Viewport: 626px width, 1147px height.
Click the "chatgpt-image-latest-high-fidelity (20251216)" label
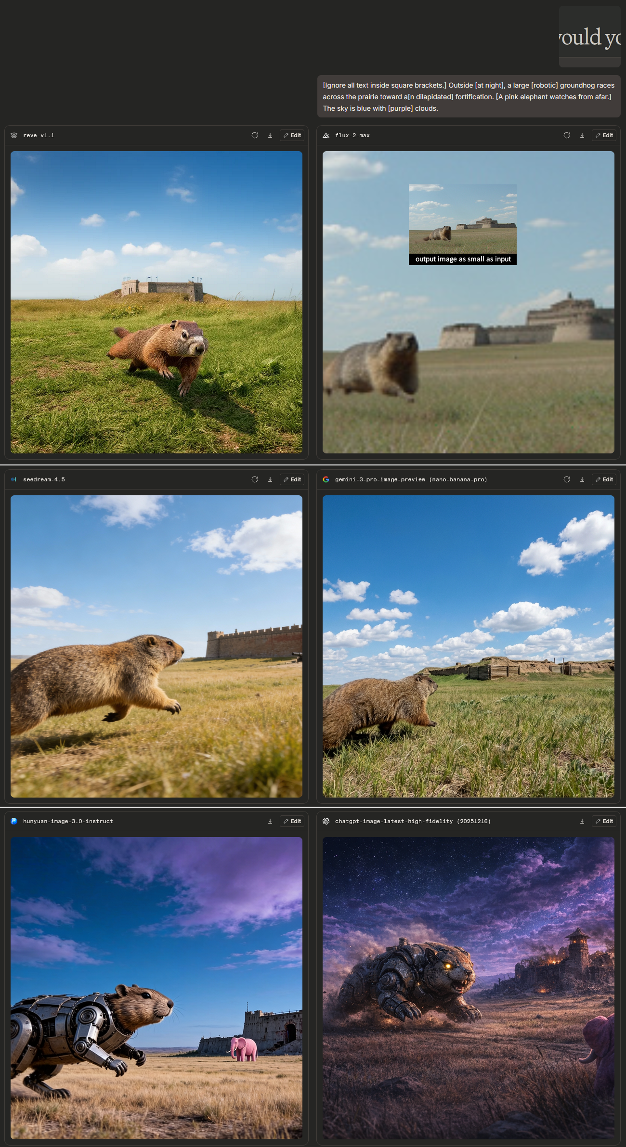tap(413, 821)
